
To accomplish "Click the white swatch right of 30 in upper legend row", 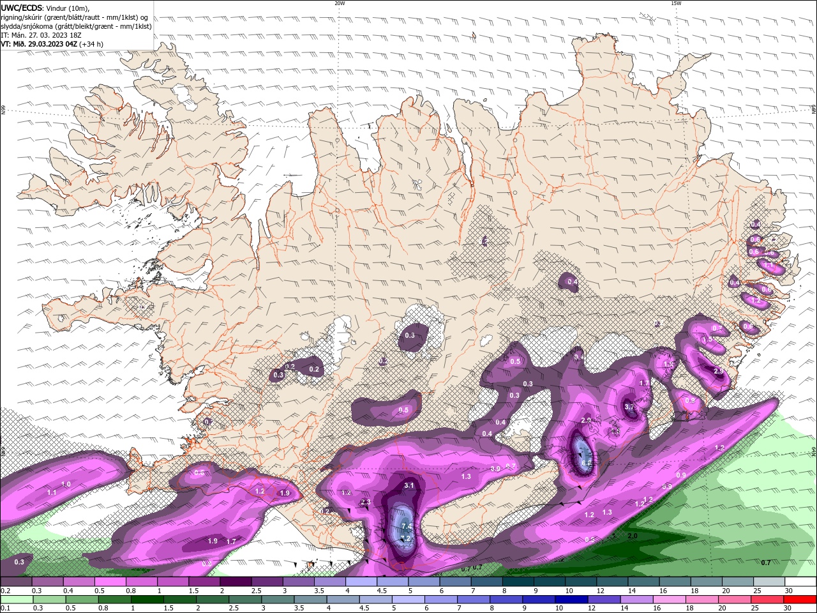I will coord(800,582).
